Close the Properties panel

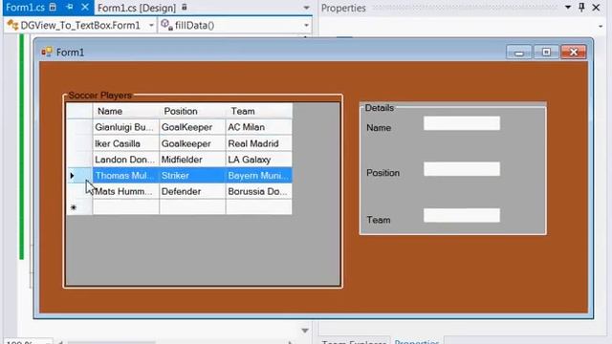tap(596, 8)
